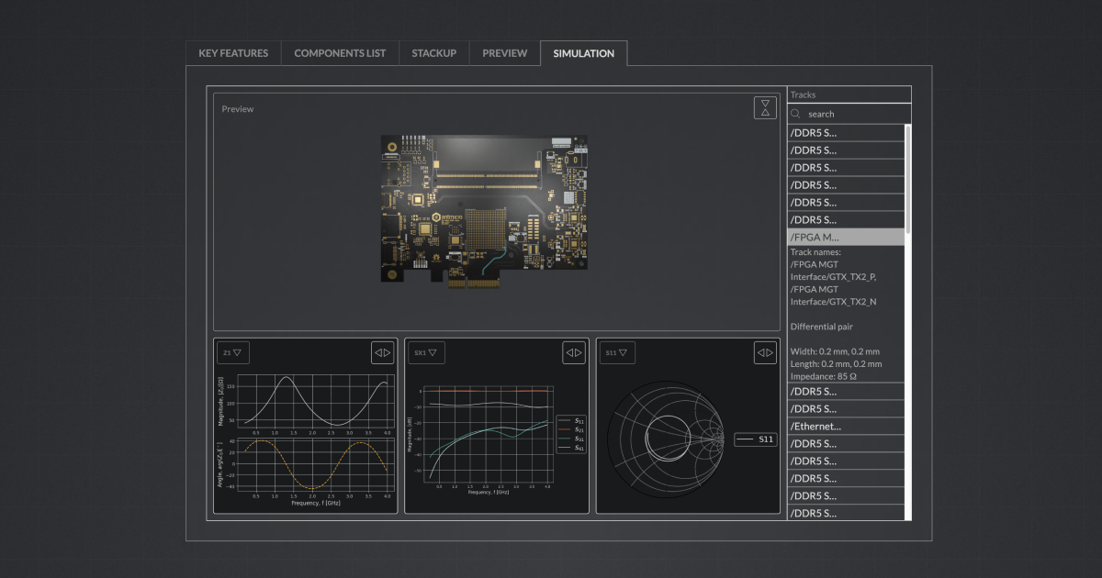This screenshot has height=578, width=1102.
Task: Click the orange dashed angle chart
Action: [x=317, y=464]
